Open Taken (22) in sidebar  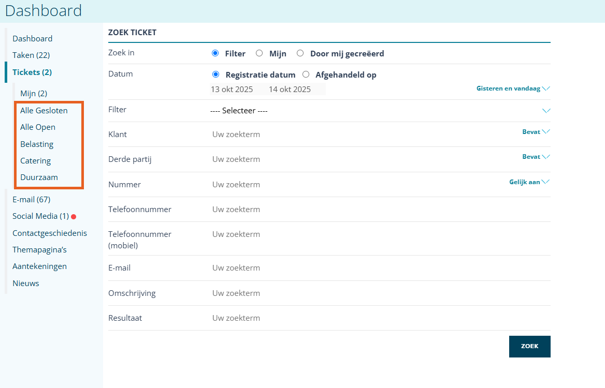tap(31, 55)
